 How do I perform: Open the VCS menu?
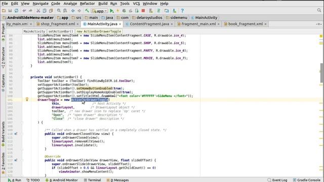click(x=136, y=4)
